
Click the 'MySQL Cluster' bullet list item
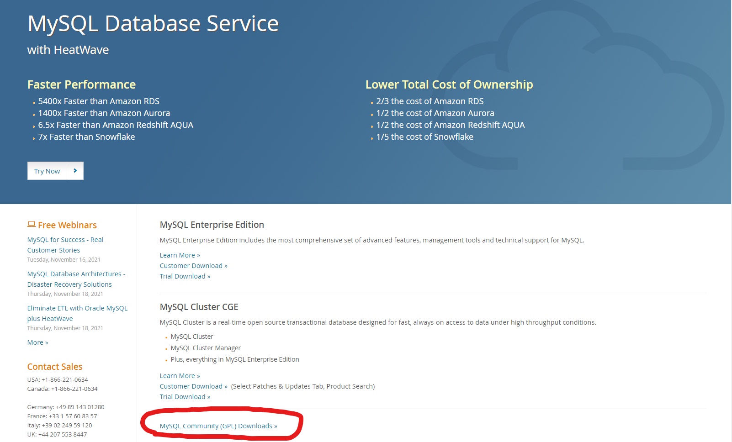point(192,337)
